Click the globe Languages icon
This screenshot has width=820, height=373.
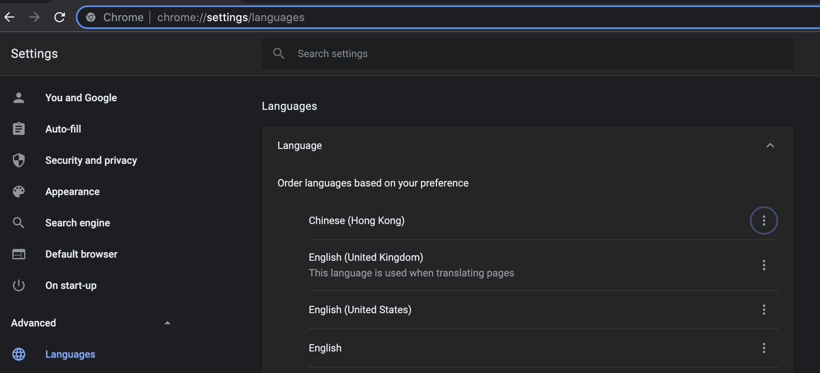(x=19, y=354)
